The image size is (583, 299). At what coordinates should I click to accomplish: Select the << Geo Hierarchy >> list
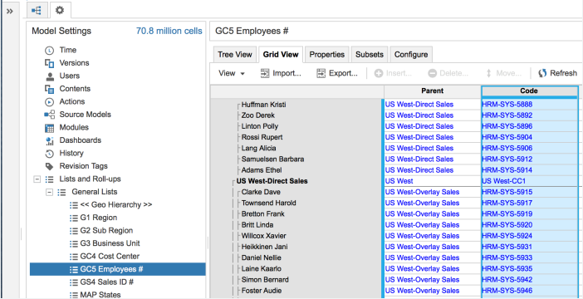pos(116,205)
